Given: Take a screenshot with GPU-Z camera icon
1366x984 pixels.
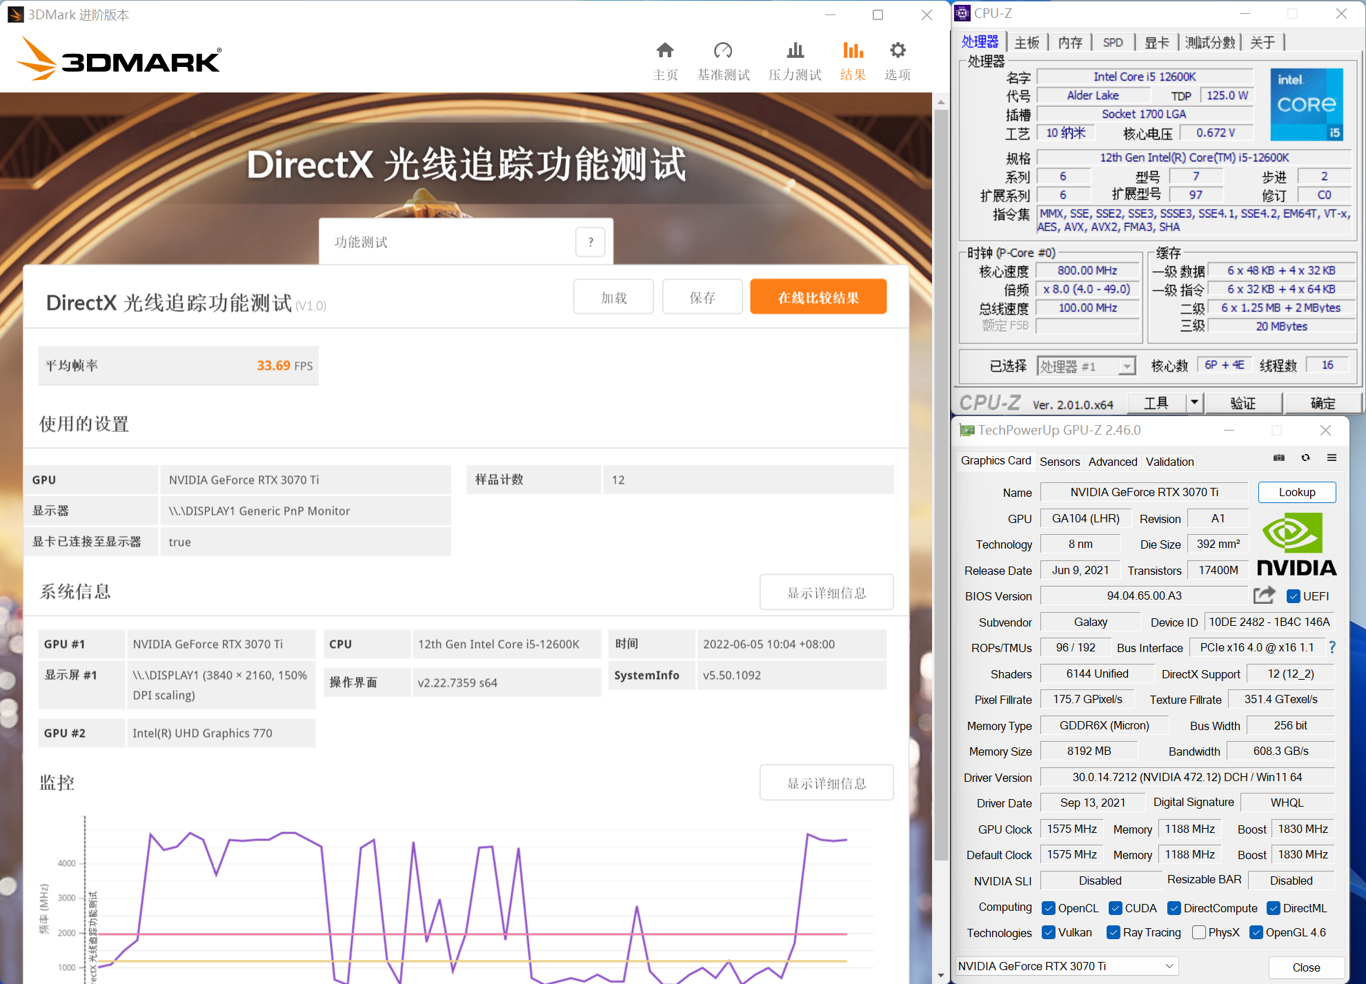Looking at the screenshot, I should pos(1278,457).
